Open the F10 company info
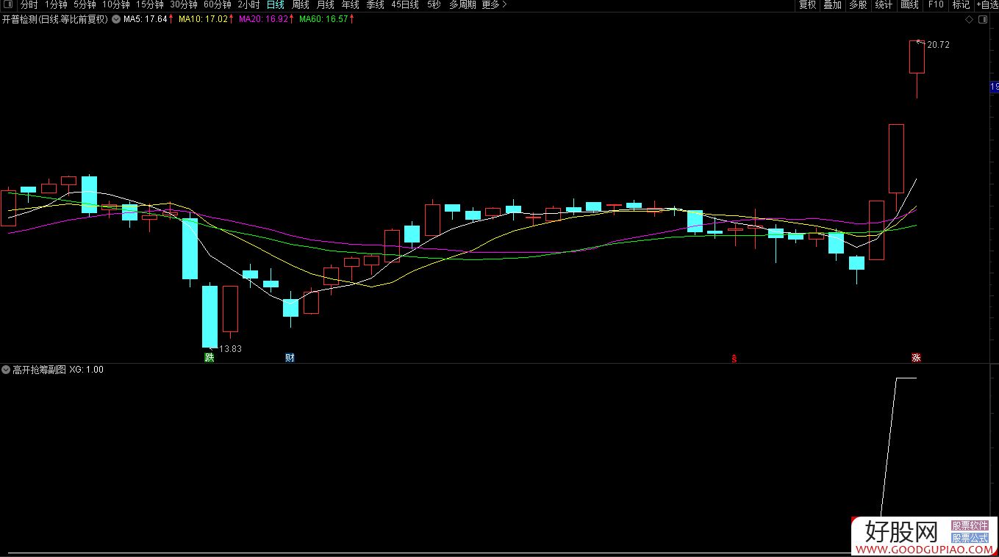The height and width of the screenshot is (557, 999). pyautogui.click(x=935, y=5)
